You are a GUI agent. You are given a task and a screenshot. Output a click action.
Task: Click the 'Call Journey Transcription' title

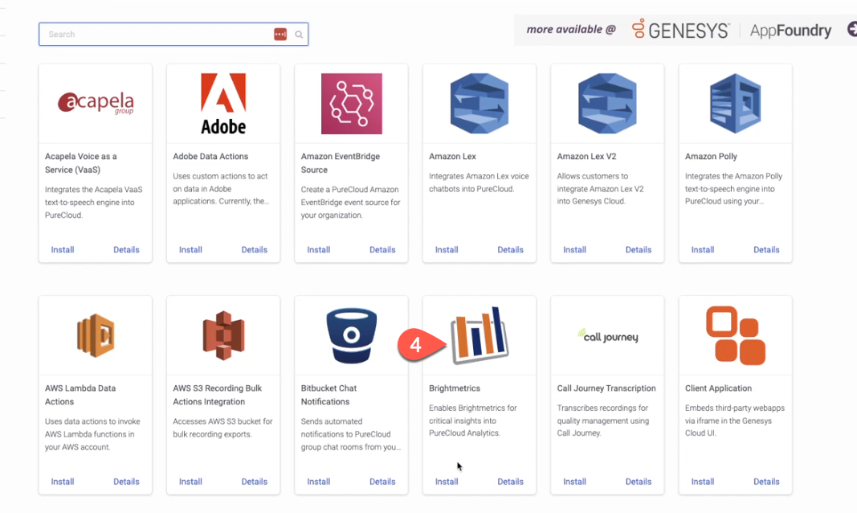point(606,388)
